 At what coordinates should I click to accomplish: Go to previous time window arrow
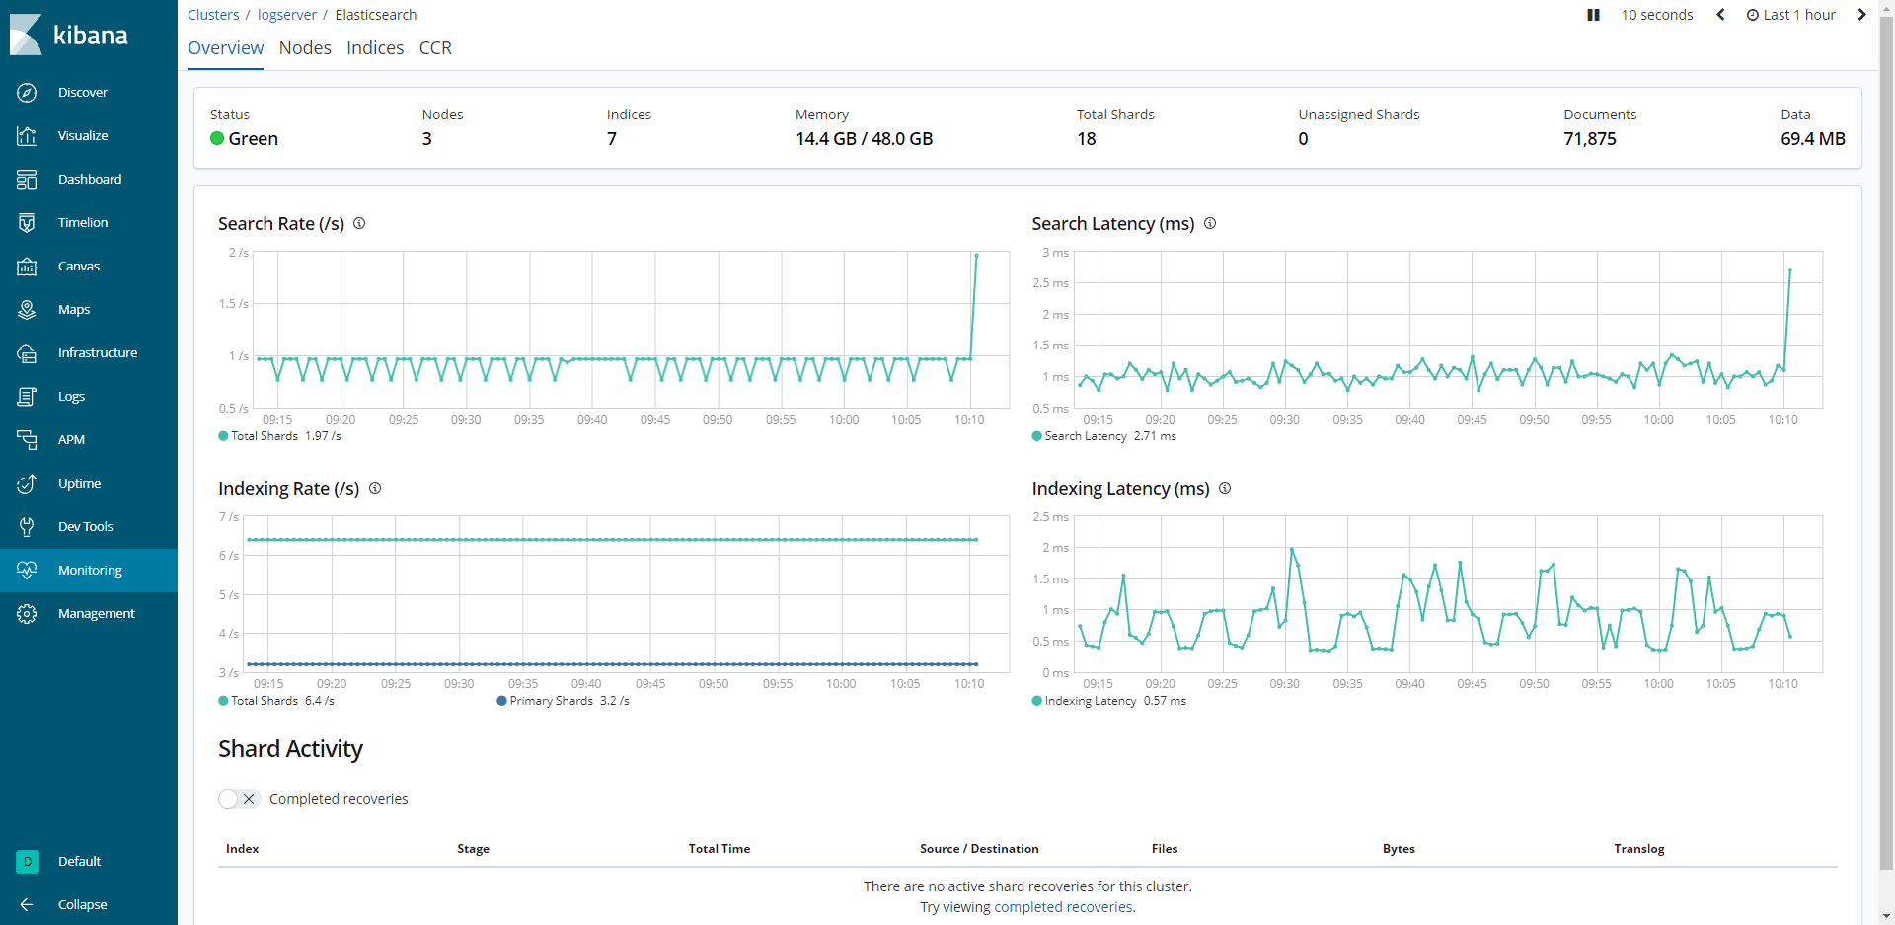point(1720,15)
